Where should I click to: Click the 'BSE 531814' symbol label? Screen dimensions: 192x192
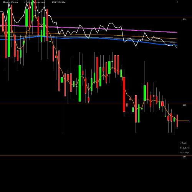[x=59, y=2]
